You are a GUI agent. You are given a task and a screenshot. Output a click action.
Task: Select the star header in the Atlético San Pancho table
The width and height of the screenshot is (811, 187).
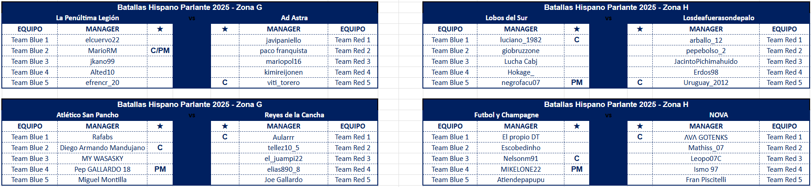160,126
